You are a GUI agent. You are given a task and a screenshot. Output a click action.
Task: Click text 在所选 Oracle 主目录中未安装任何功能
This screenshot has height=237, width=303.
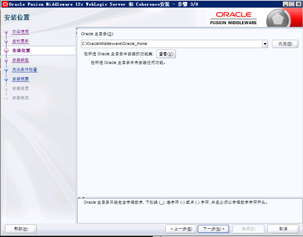(x=128, y=62)
